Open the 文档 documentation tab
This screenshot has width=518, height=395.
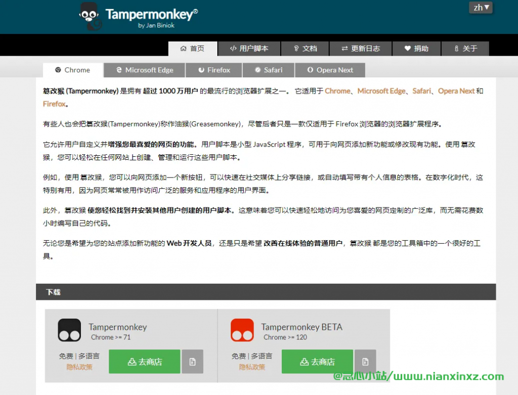pyautogui.click(x=305, y=49)
